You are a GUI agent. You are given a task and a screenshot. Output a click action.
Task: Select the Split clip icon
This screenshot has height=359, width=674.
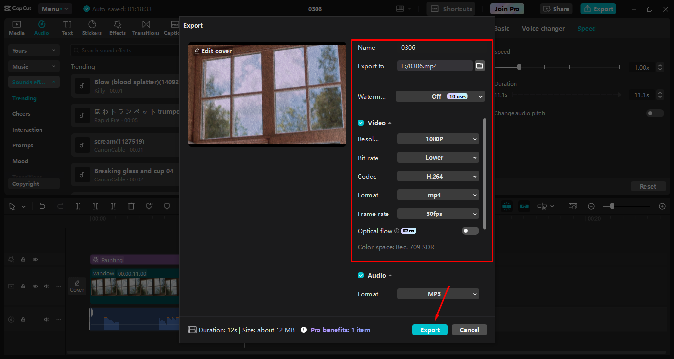pyautogui.click(x=78, y=206)
